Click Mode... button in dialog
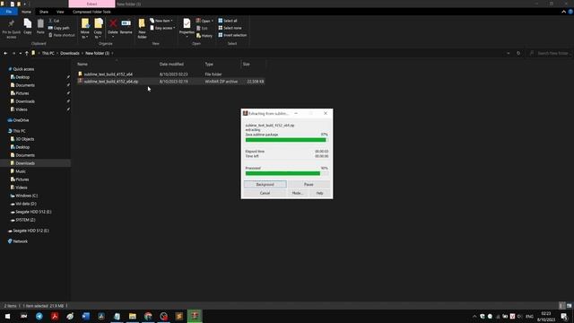Screen dimensions: 574x323 point(297,193)
